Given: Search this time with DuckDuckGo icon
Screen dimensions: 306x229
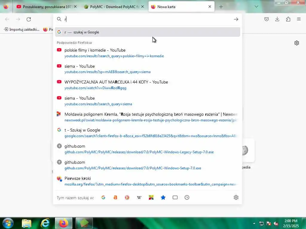Looking at the screenshot, I should click(127, 197).
